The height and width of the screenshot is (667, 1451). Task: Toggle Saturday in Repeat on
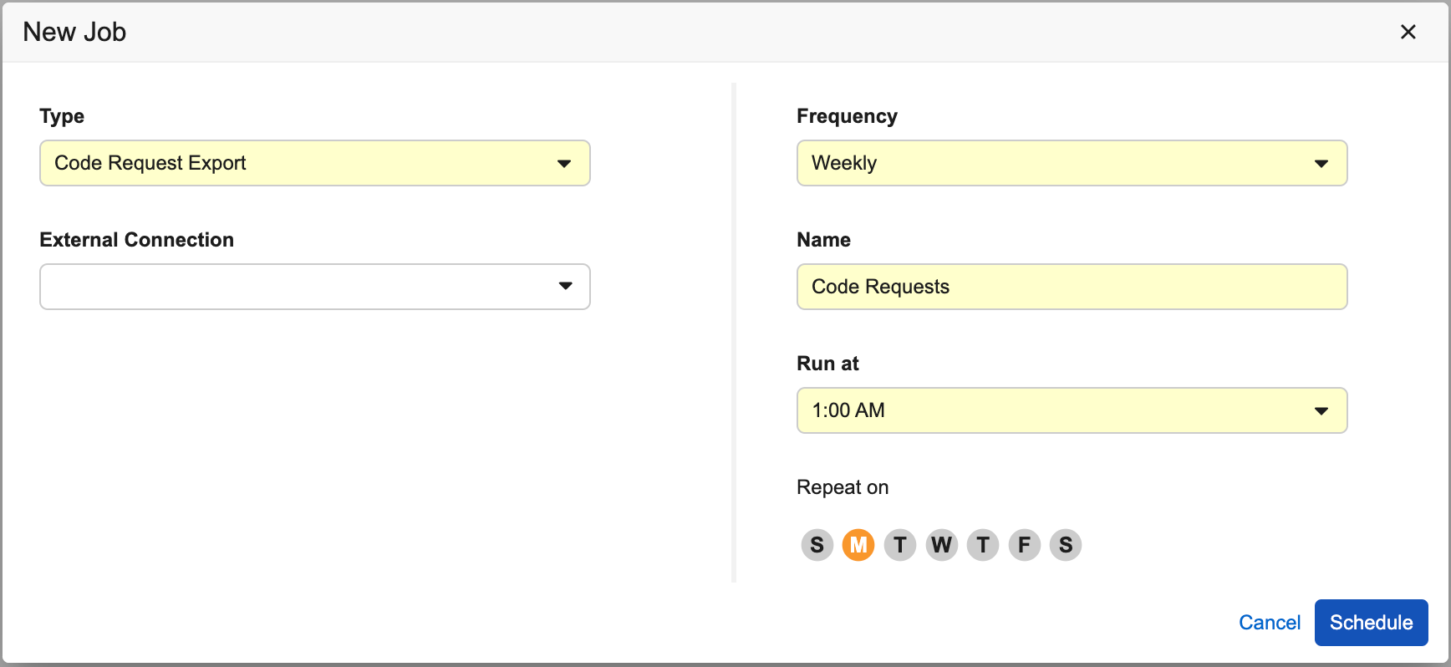click(1066, 545)
